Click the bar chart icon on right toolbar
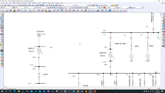Image resolution: width=165 pixels, height=93 pixels. [163, 46]
